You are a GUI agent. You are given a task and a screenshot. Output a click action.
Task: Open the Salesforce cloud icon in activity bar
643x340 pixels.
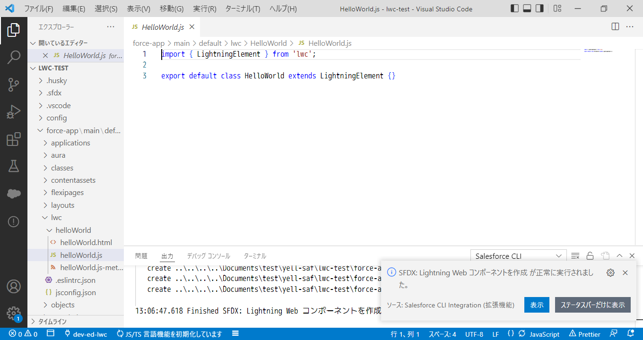coord(13,194)
